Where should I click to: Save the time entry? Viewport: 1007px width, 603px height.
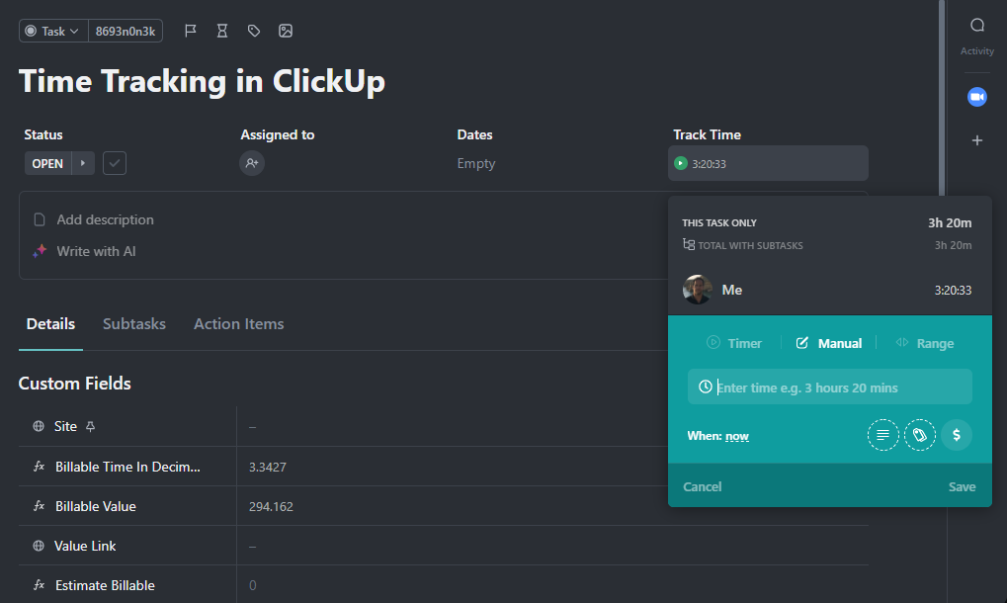point(962,486)
